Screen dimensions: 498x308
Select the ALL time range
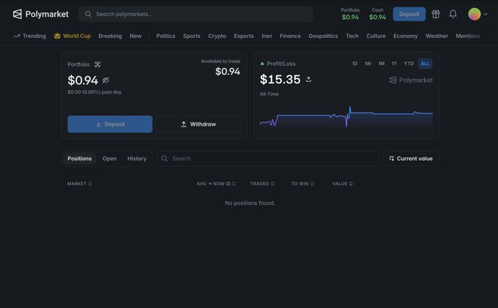click(425, 64)
